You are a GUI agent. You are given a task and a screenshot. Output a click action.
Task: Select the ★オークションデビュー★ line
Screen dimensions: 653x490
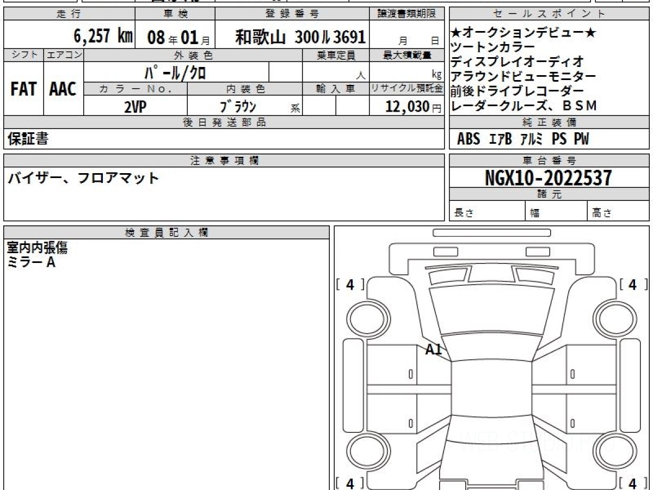pyautogui.click(x=523, y=34)
